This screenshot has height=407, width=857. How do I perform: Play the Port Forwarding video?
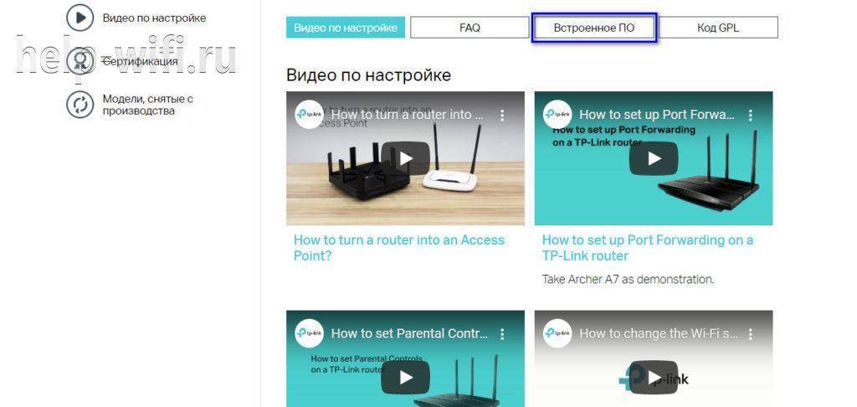click(654, 158)
